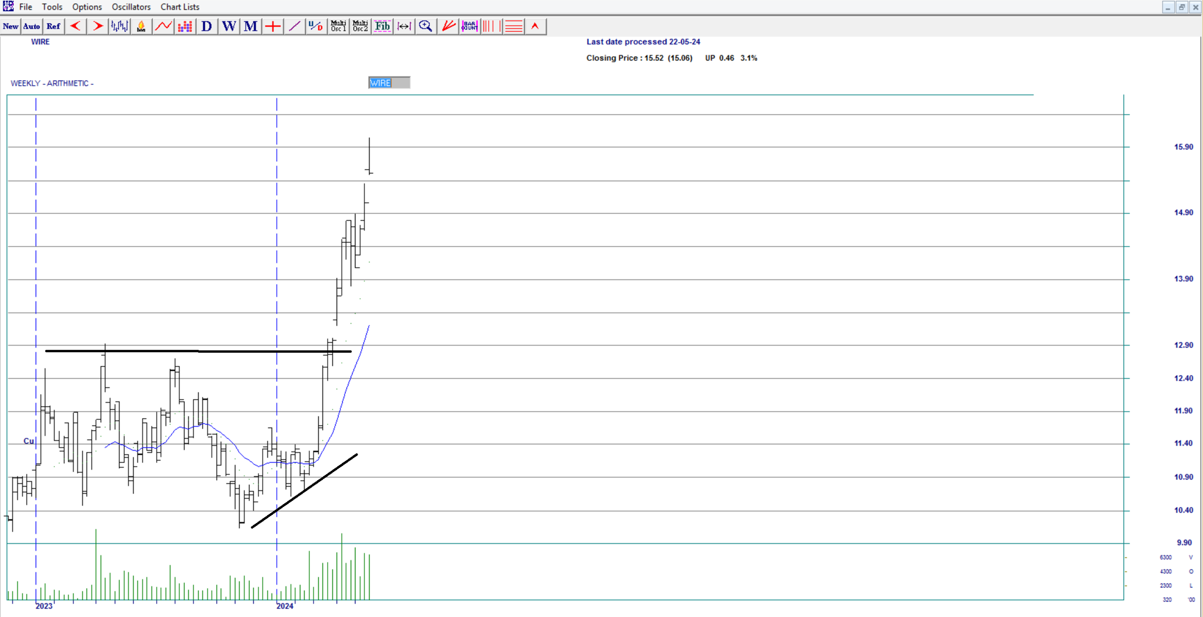Open the Bar Count tool

[469, 26]
